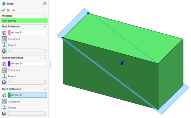Toggle Project under Third Reference
The image size is (191, 118).
click(x=4, y=108)
